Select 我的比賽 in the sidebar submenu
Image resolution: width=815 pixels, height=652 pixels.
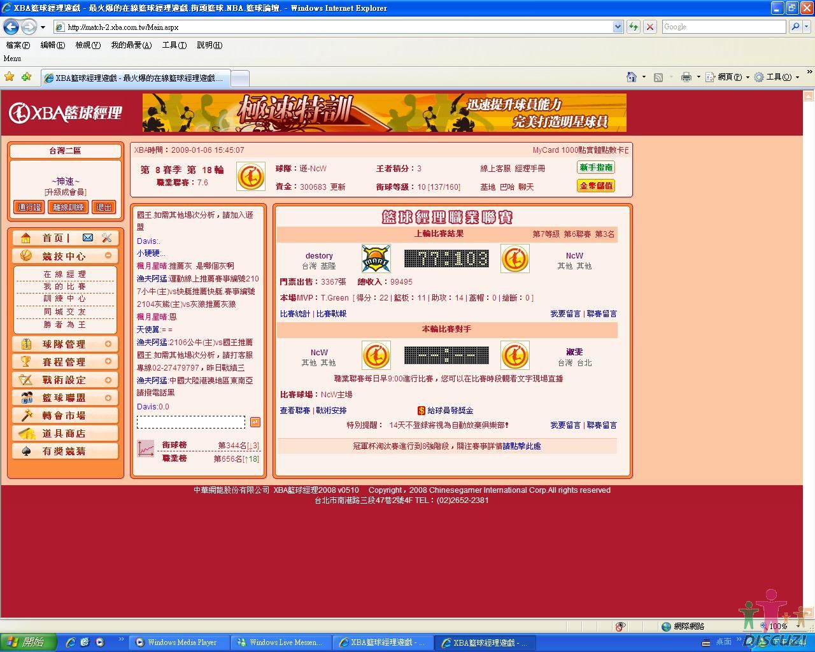[x=64, y=287]
